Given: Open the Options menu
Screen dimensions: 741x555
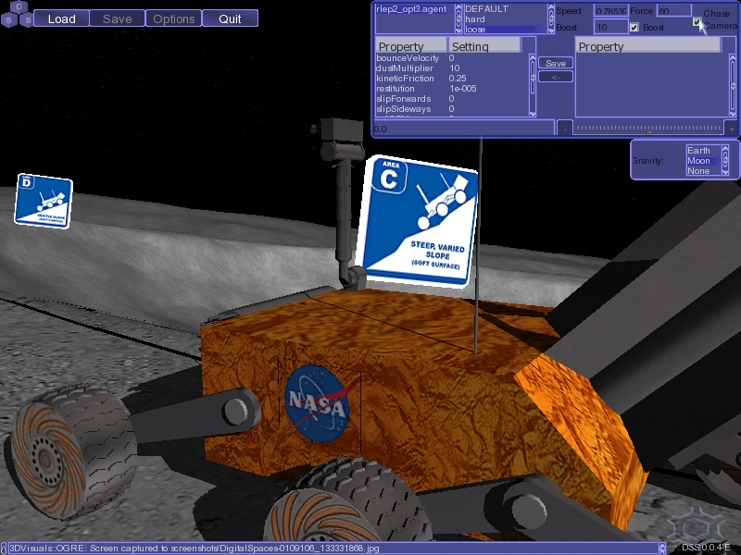Looking at the screenshot, I should (x=174, y=18).
